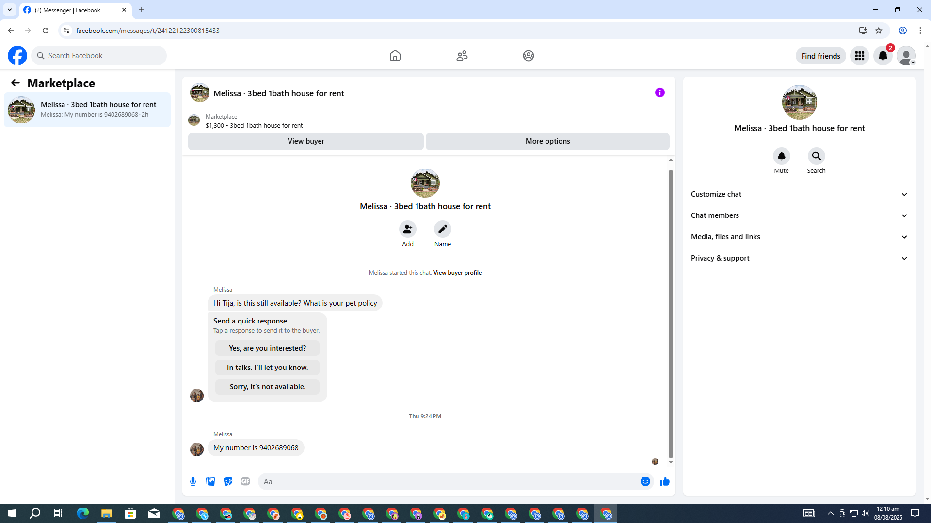Send quick response 'Yes, are you interested?'
The image size is (931, 523).
pyautogui.click(x=267, y=348)
